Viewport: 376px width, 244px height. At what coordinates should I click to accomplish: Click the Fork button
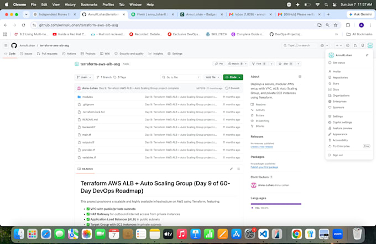(259, 63)
